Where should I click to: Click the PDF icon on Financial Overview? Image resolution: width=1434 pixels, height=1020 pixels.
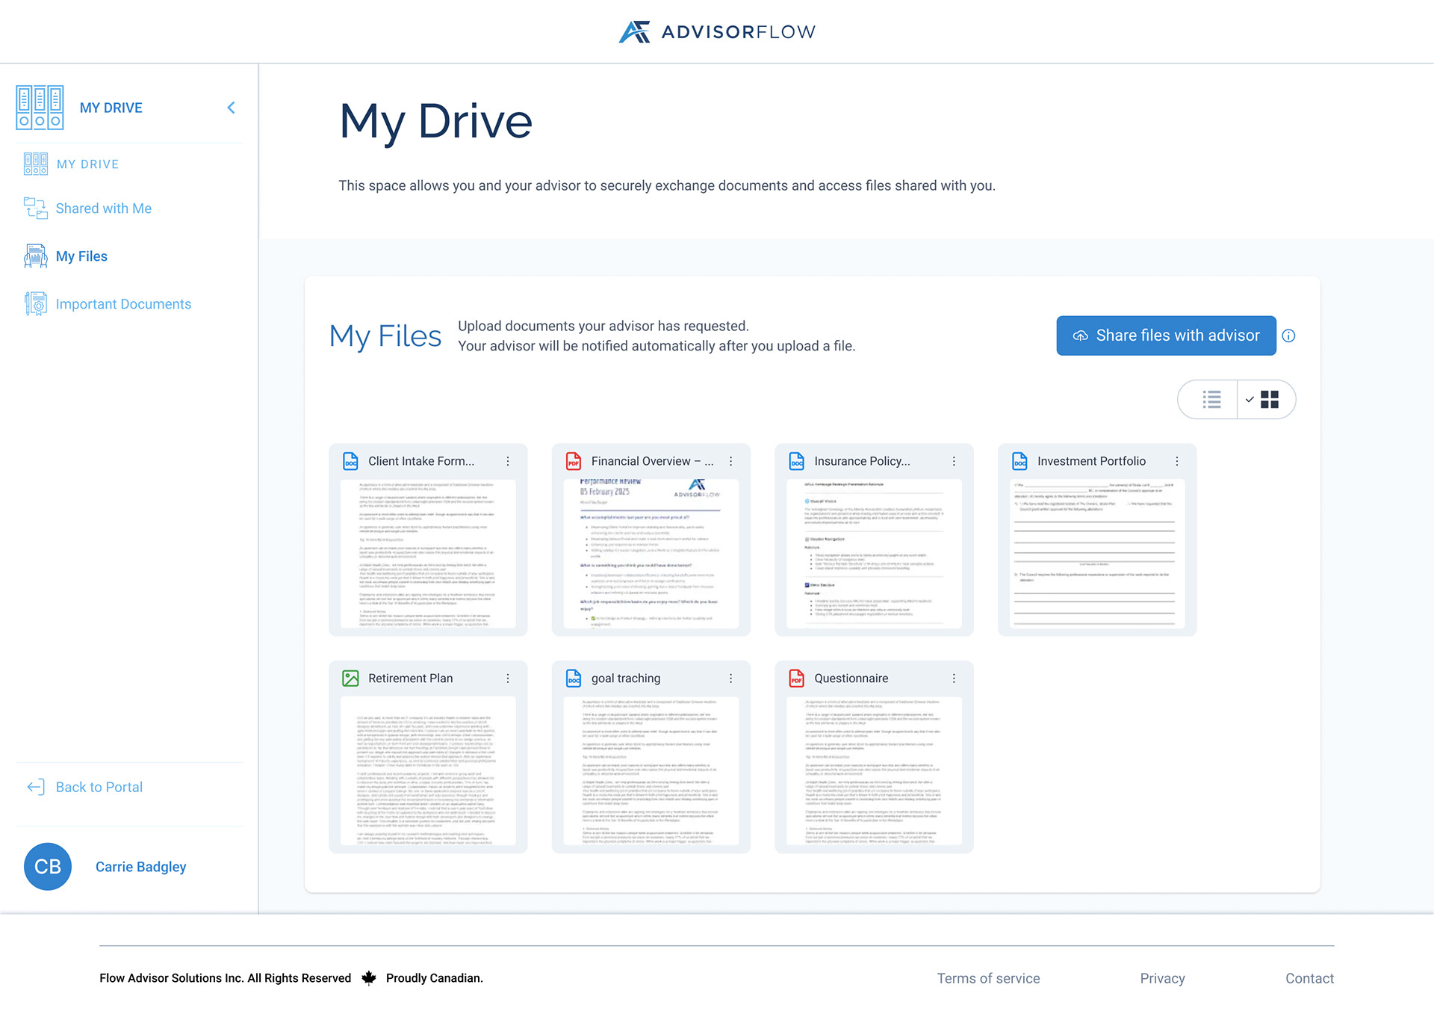573,461
